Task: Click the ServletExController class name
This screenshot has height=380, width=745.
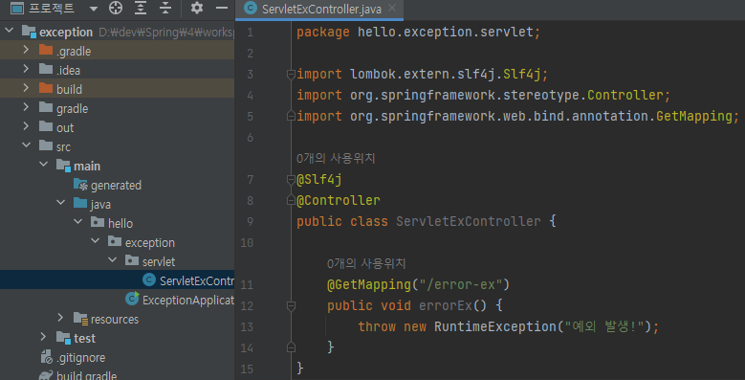Action: pos(469,221)
